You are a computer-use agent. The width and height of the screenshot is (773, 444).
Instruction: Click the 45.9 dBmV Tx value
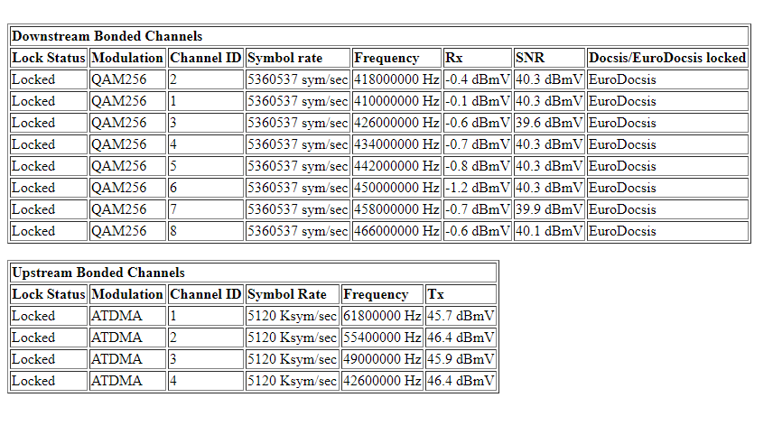461,359
